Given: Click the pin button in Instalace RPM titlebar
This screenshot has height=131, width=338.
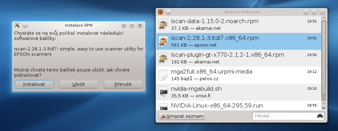Looking at the screenshot, I should [25, 25].
